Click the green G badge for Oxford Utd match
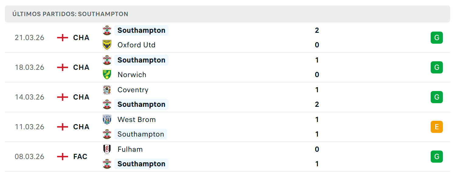Screen dimensions: 455x176 [437, 38]
